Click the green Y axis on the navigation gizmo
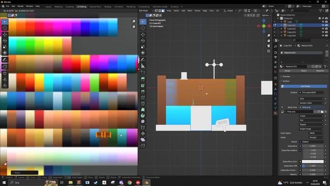This screenshot has width=330, height=186. tap(264, 26)
